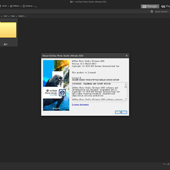This screenshot has height=170, width=170.
Task: Click the camera logo icon in About image
Action: pyautogui.click(x=62, y=93)
